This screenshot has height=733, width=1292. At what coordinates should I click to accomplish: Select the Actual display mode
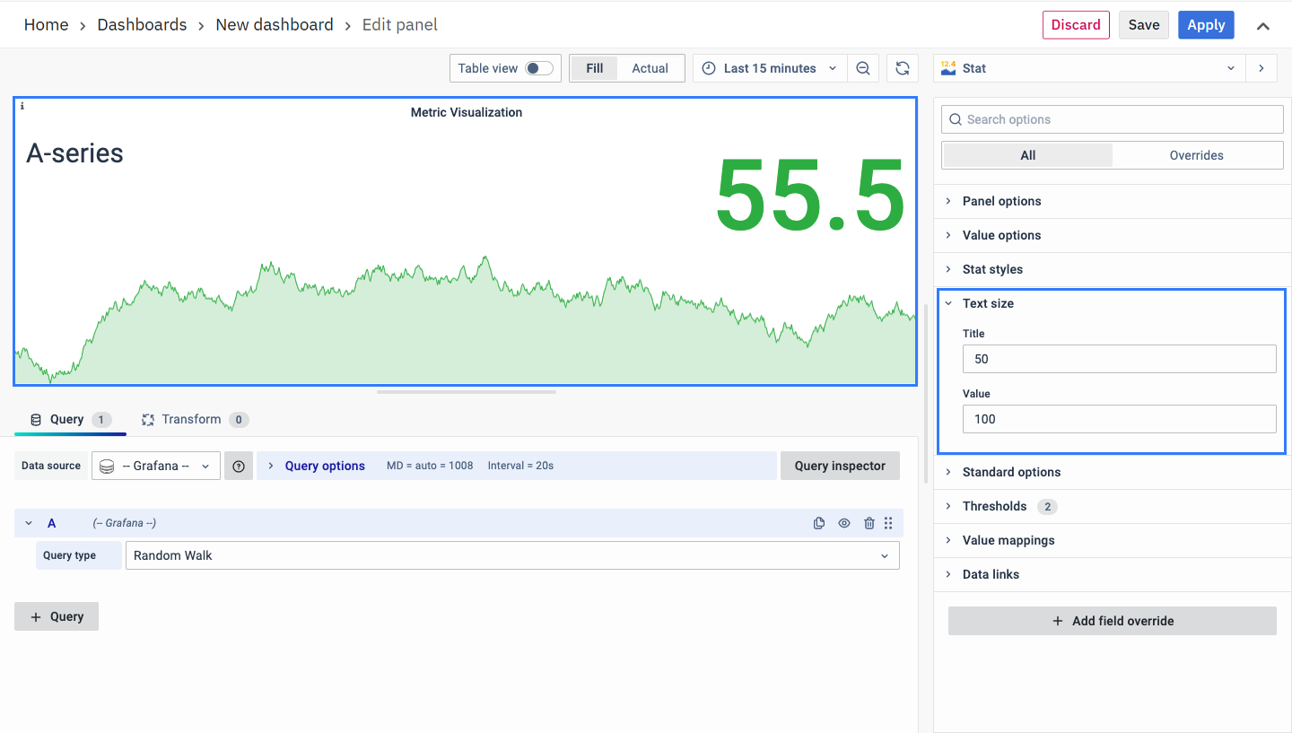pos(650,68)
